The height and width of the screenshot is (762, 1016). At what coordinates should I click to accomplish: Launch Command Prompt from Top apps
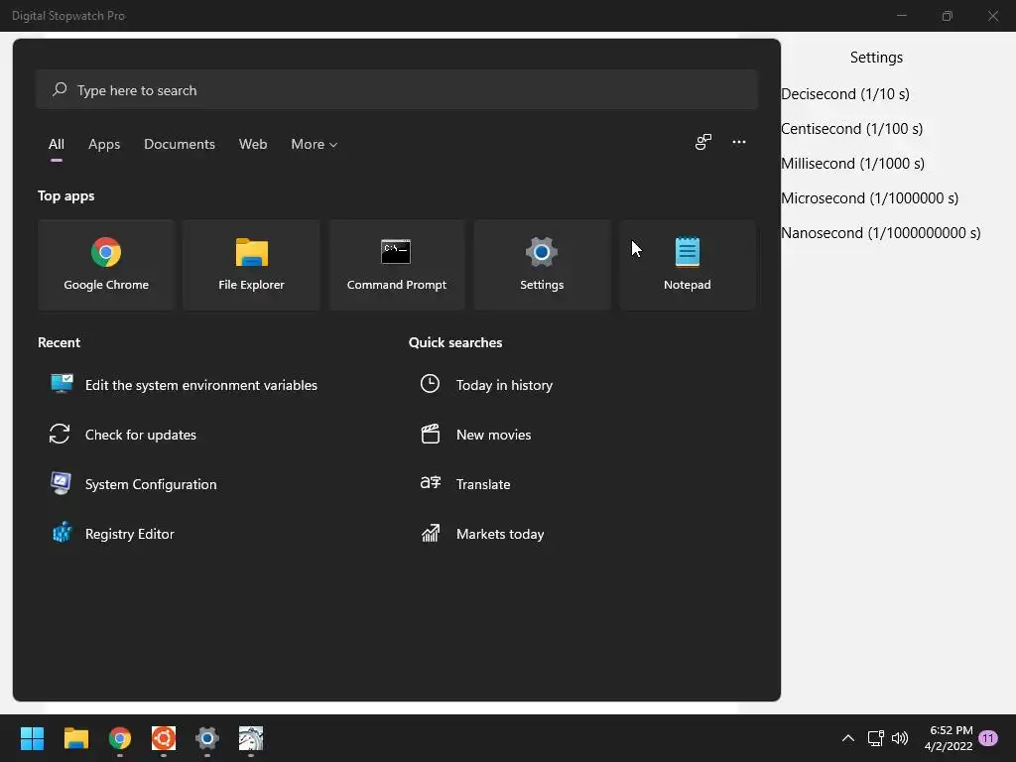point(397,264)
